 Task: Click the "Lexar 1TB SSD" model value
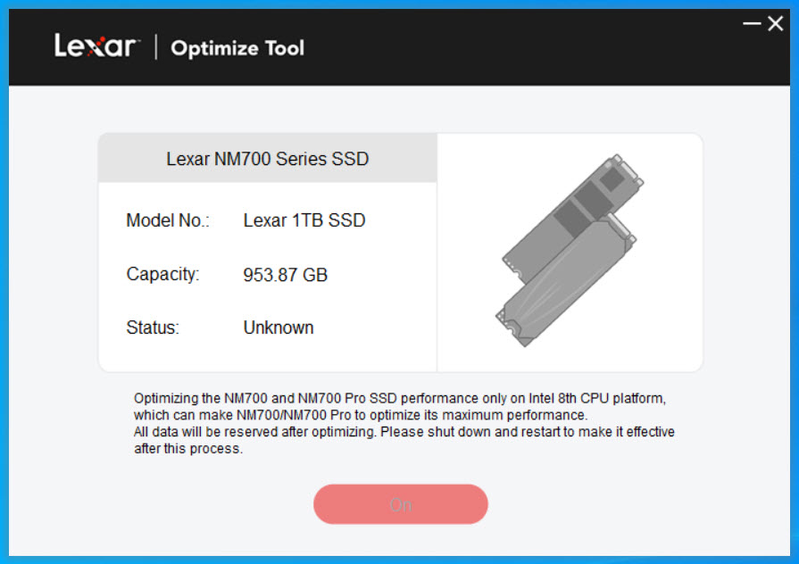[x=304, y=220]
